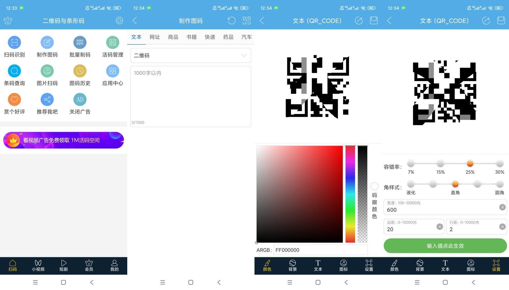
Task: Tap the 看视频广告免费领取 banner
Action: point(64,140)
